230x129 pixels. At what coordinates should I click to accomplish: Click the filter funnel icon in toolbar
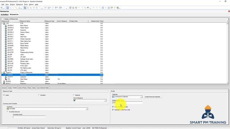pyautogui.click(x=56, y=8)
